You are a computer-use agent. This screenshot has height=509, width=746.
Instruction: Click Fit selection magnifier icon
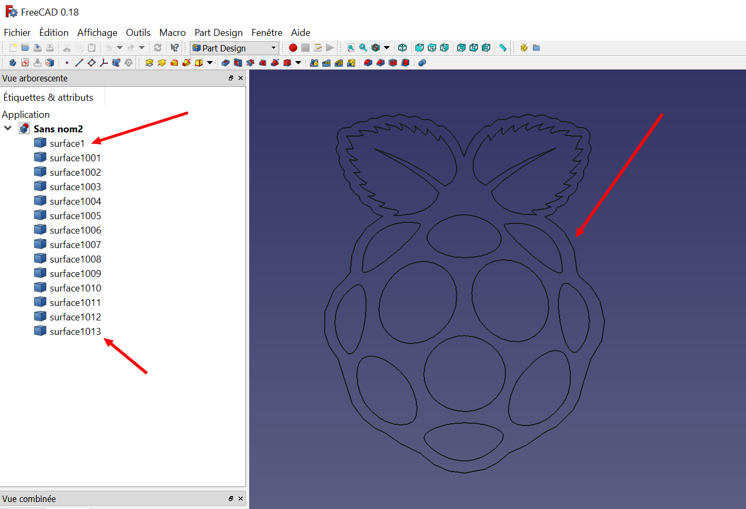click(363, 48)
